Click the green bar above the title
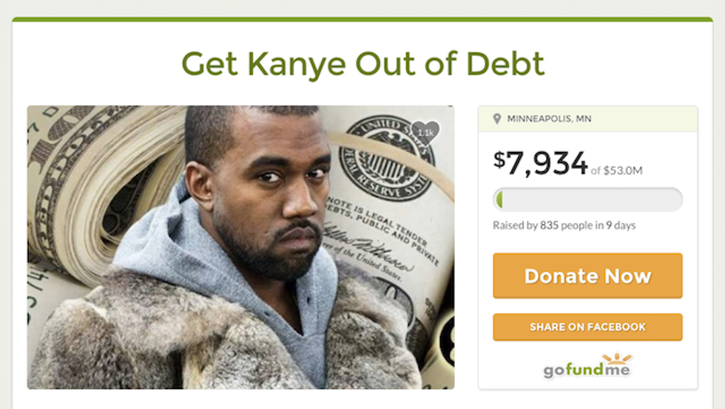The width and height of the screenshot is (725, 409). [x=362, y=19]
